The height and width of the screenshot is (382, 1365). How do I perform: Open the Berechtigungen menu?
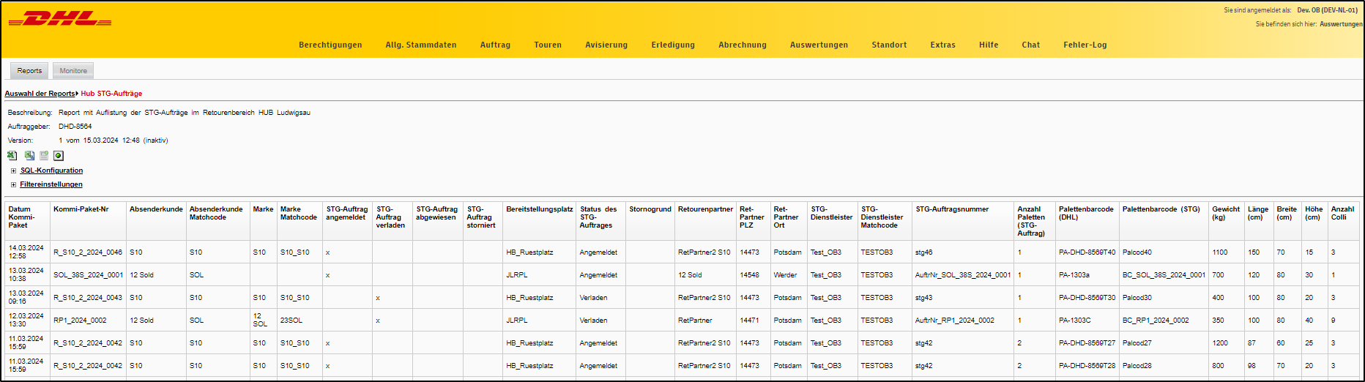pyautogui.click(x=330, y=45)
